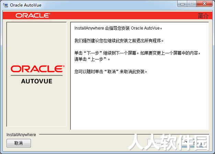Click the "Oracle AutoVue" window title text
Image resolution: width=215 pixels, height=154 pixels.
click(x=26, y=5)
